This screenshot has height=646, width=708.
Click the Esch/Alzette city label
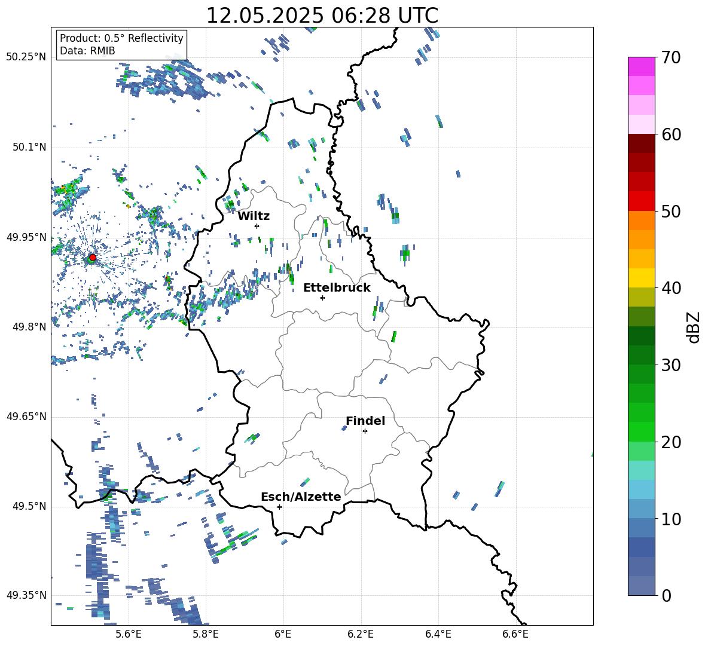(x=301, y=497)
